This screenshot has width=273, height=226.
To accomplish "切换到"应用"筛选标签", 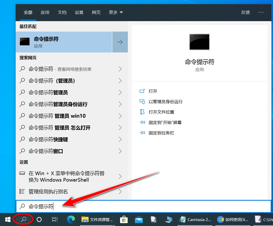I will [x=45, y=12].
